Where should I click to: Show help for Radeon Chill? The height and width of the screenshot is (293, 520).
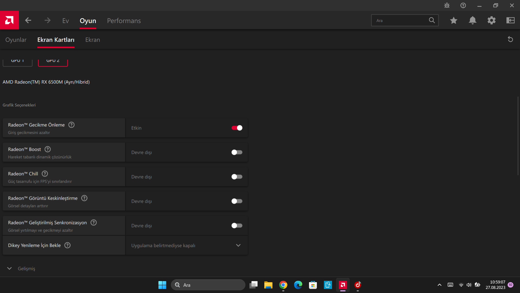pos(45,174)
